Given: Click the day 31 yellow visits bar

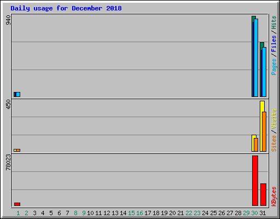Looking at the screenshot, I should click(261, 126).
